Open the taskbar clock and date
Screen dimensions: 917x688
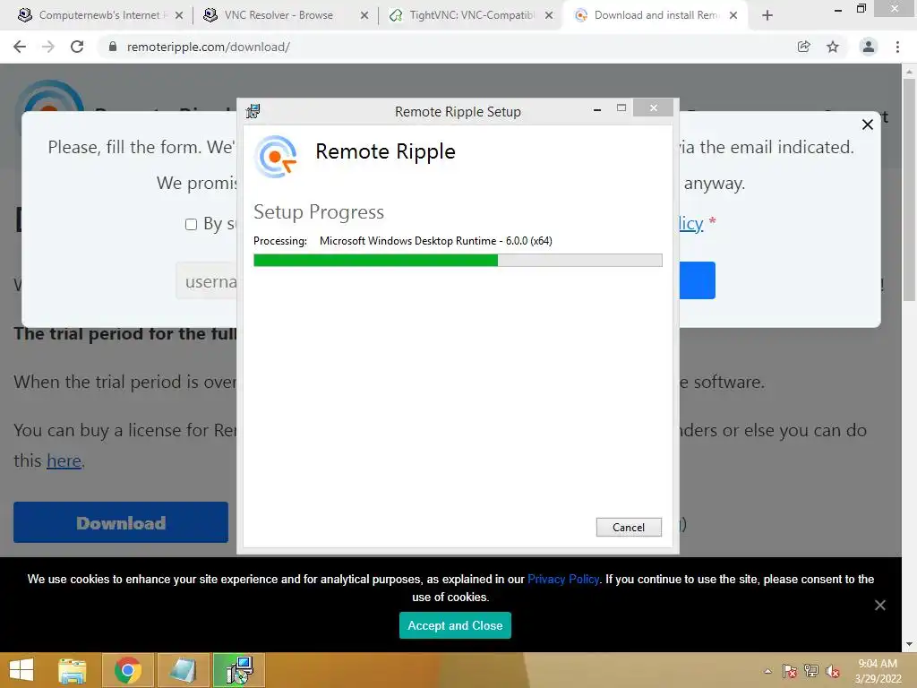(878, 670)
